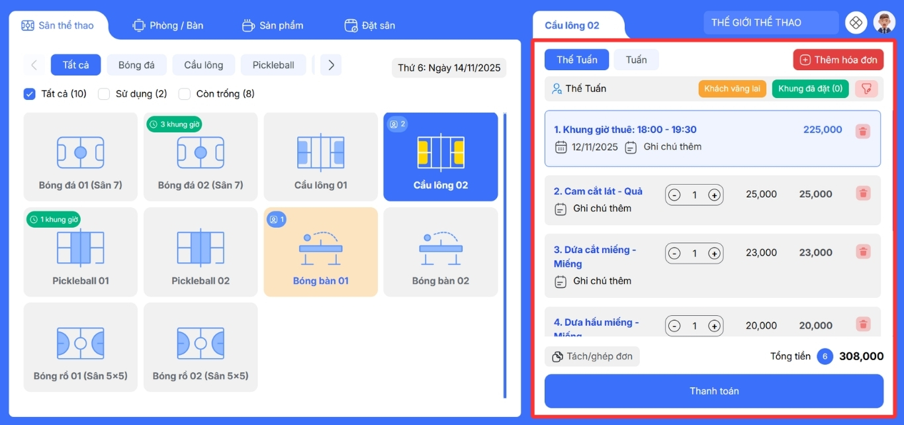Viewport: 904px width, 425px height.
Task: Click the red filter funnel icon
Action: [866, 89]
